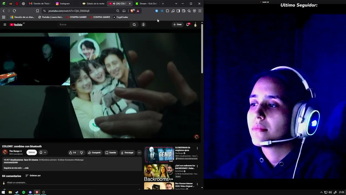Show hidden system tray icons
Image resolution: width=346 pixels, height=195 pixels.
pyautogui.click(x=321, y=192)
